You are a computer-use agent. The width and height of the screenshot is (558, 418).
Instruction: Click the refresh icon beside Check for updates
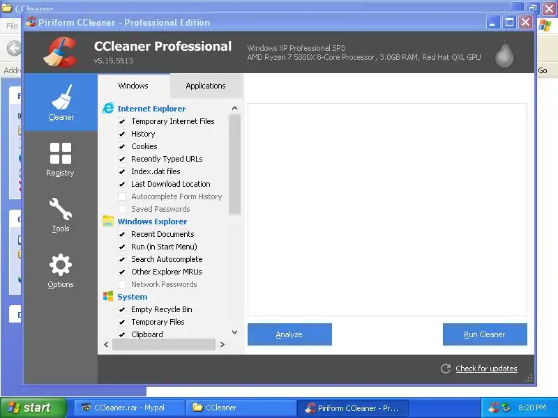(446, 369)
